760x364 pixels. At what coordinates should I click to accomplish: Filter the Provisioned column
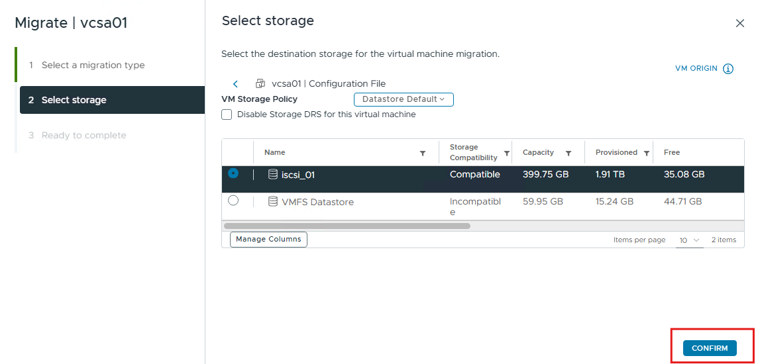click(646, 153)
